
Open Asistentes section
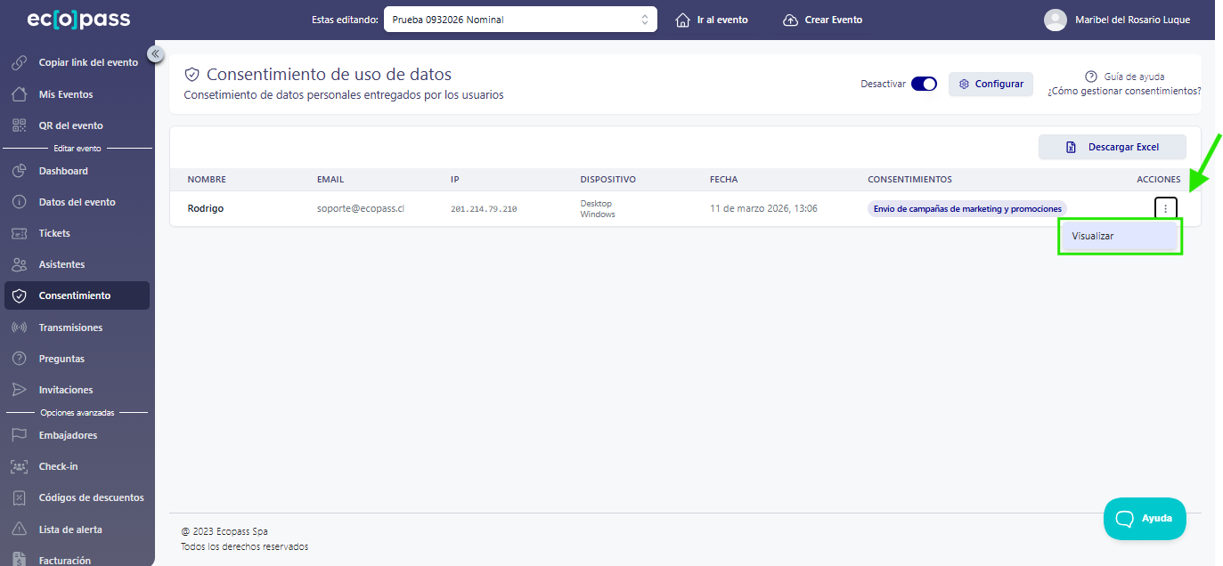[62, 264]
